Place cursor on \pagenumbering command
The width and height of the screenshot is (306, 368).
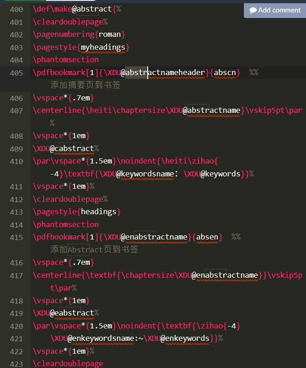(64, 35)
